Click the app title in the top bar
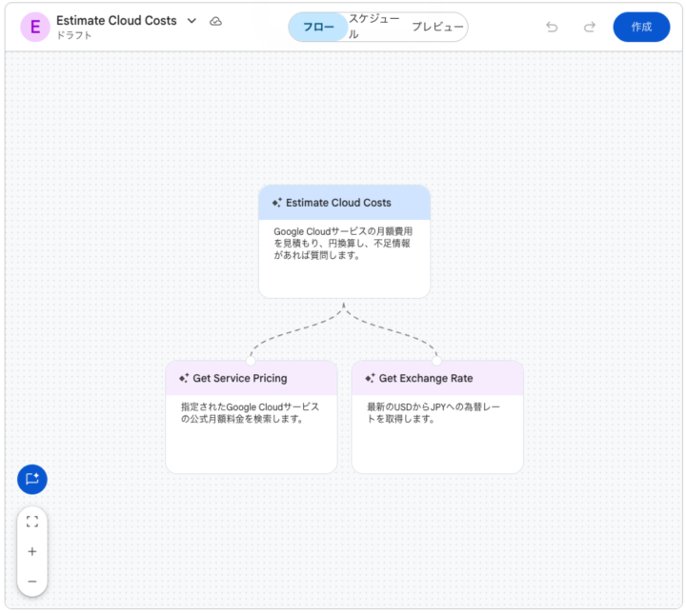 click(x=116, y=20)
